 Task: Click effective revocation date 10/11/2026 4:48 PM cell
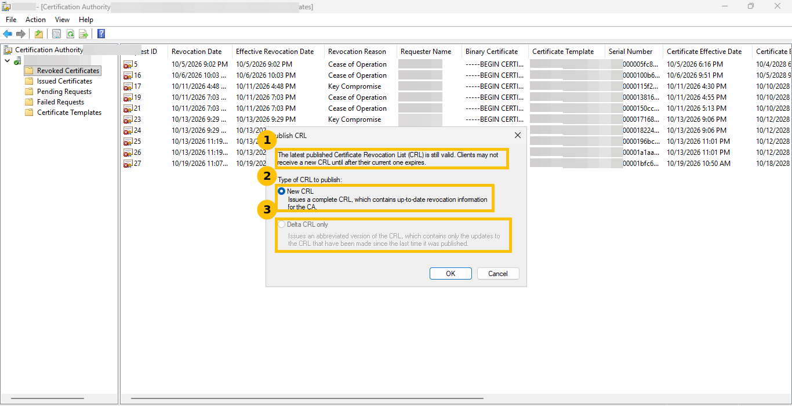tap(266, 86)
